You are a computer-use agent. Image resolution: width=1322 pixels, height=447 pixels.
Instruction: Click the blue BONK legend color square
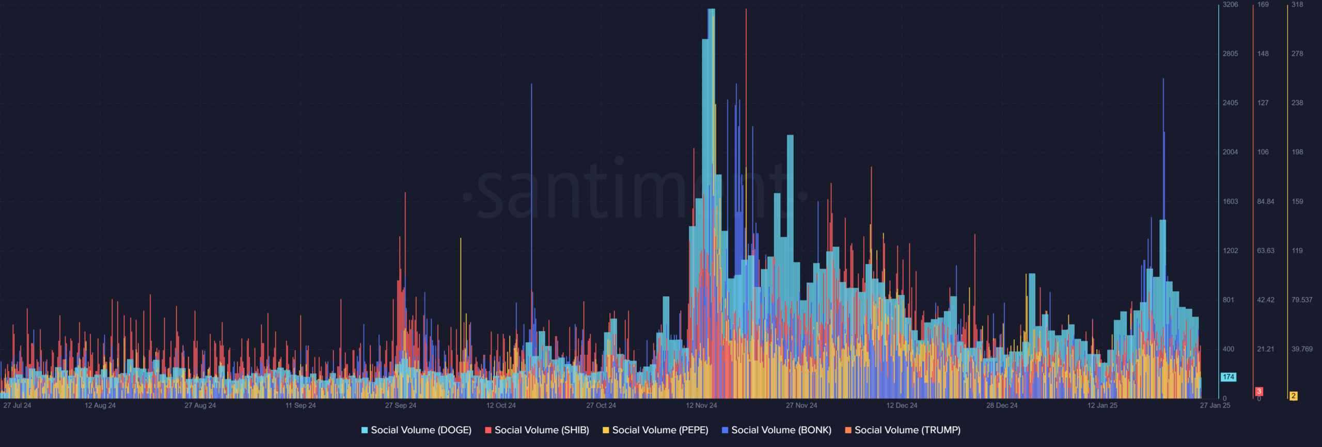(x=725, y=430)
